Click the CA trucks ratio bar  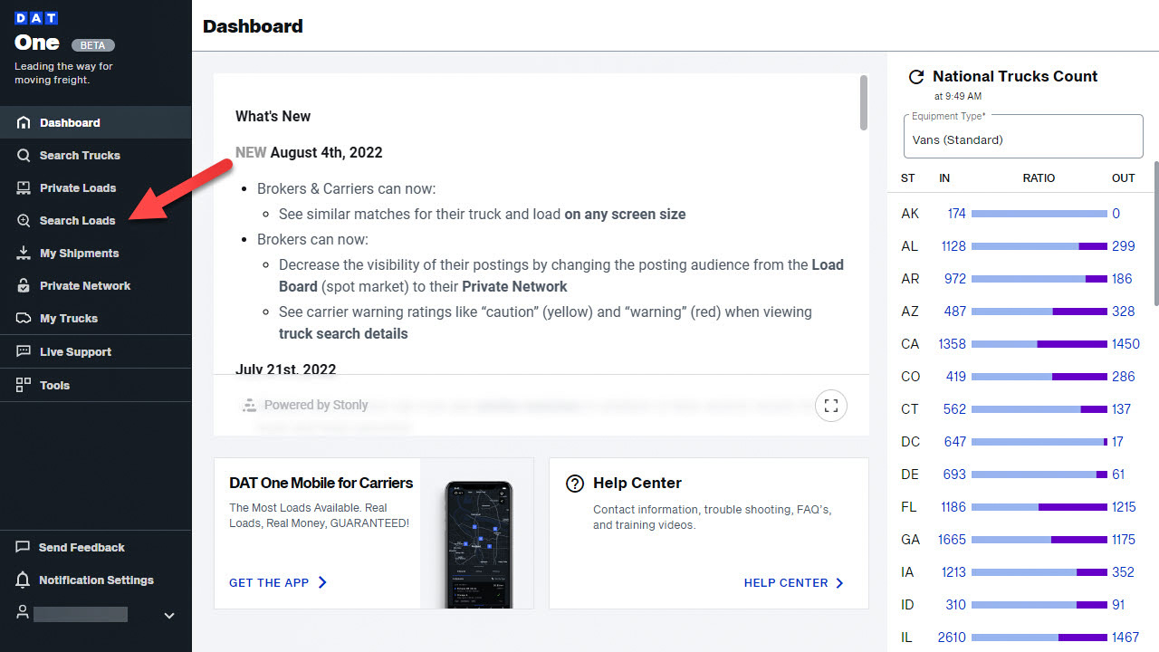coord(1039,344)
